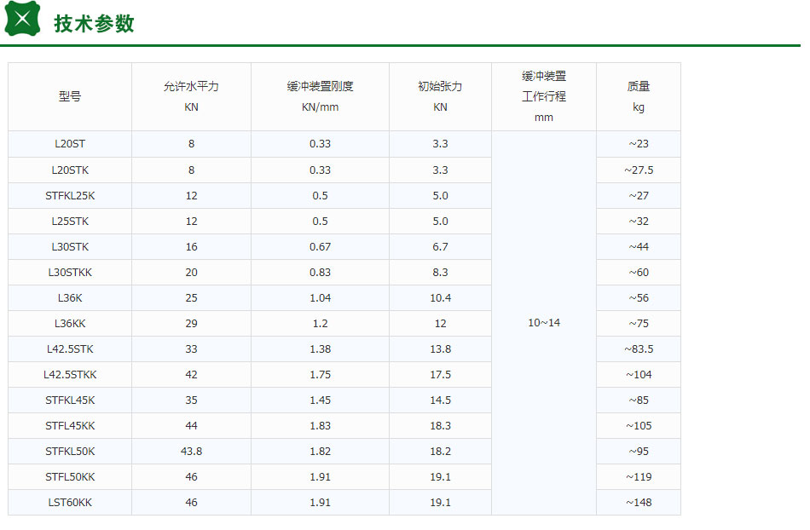Viewport: 810px width, 530px height.
Task: Click the 1.04 stiffness value
Action: pyautogui.click(x=321, y=298)
